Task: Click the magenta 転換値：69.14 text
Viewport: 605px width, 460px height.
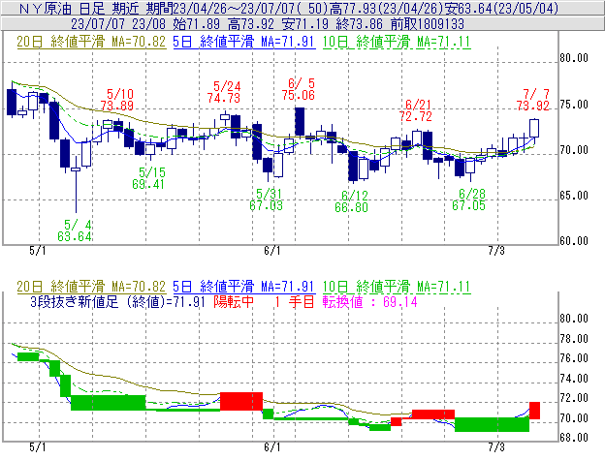Action: tap(370, 301)
